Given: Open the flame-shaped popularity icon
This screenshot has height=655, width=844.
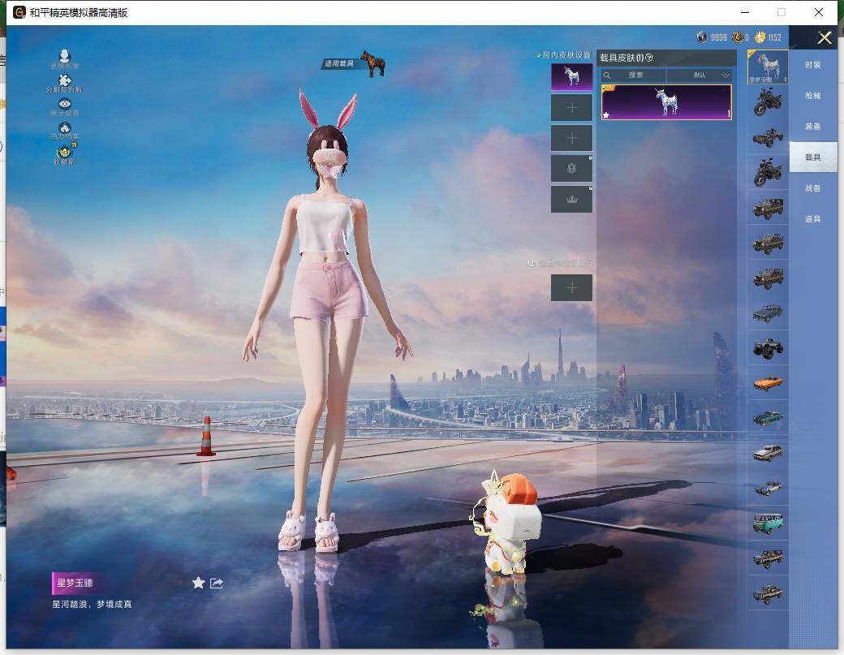Looking at the screenshot, I should (x=65, y=129).
